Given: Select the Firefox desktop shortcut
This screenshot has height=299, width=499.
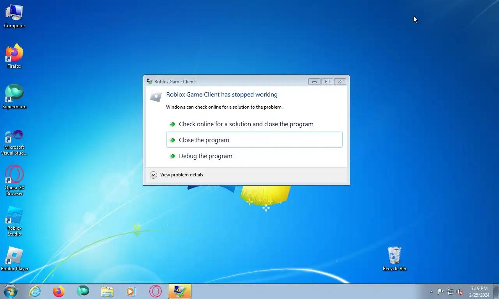Looking at the screenshot, I should click(14, 56).
